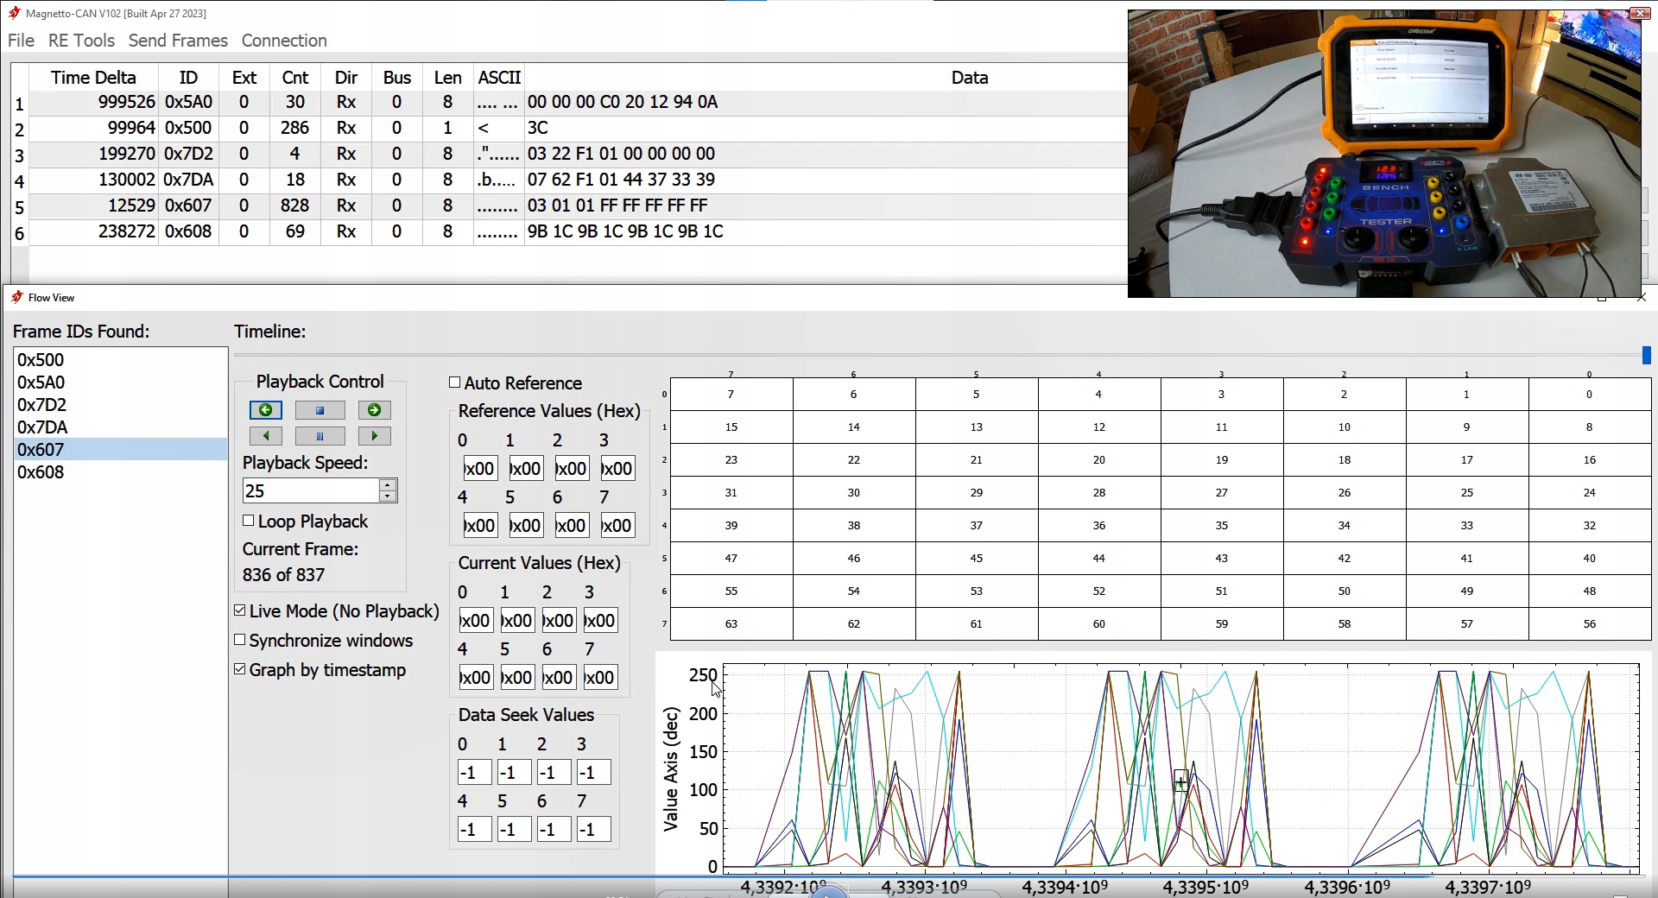
Task: Decrease playback speed with the down arrow
Action: click(x=388, y=496)
